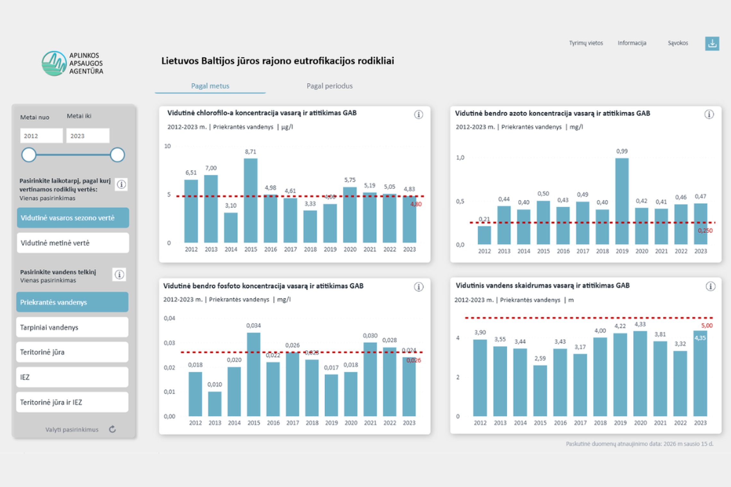Click the 2015 bar in chlorofilo-a chart
Image resolution: width=731 pixels, height=487 pixels.
[x=251, y=201]
